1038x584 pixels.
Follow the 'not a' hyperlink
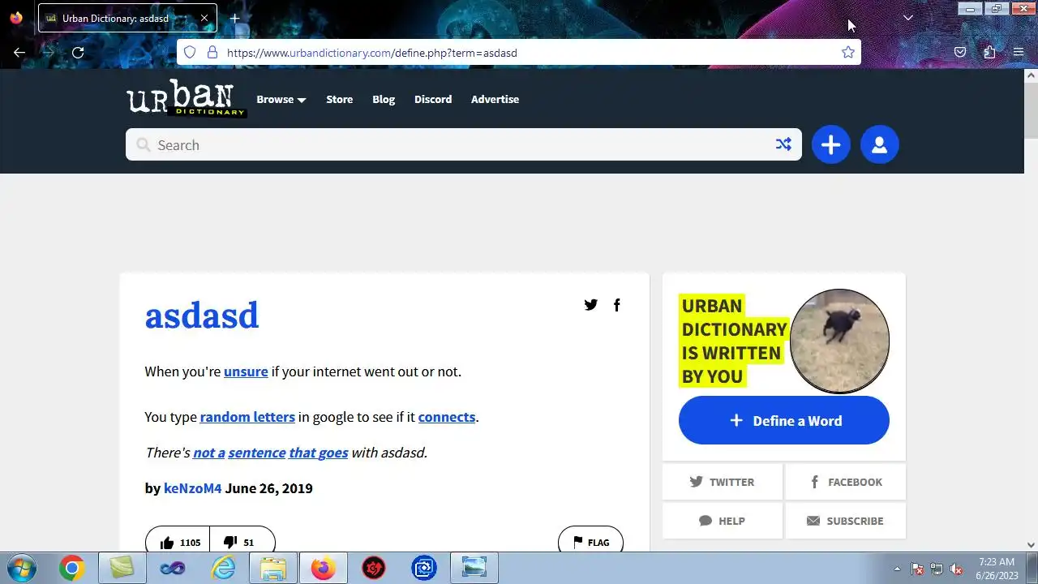[209, 453]
